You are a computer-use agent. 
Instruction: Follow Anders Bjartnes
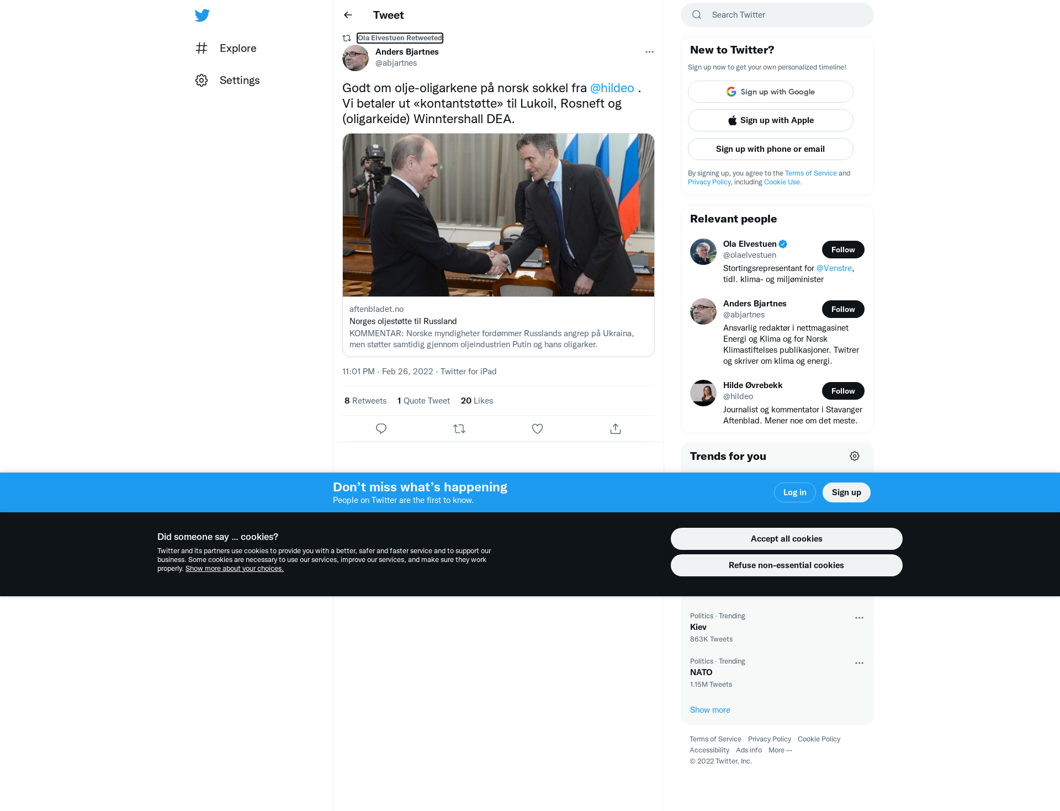pyautogui.click(x=843, y=309)
